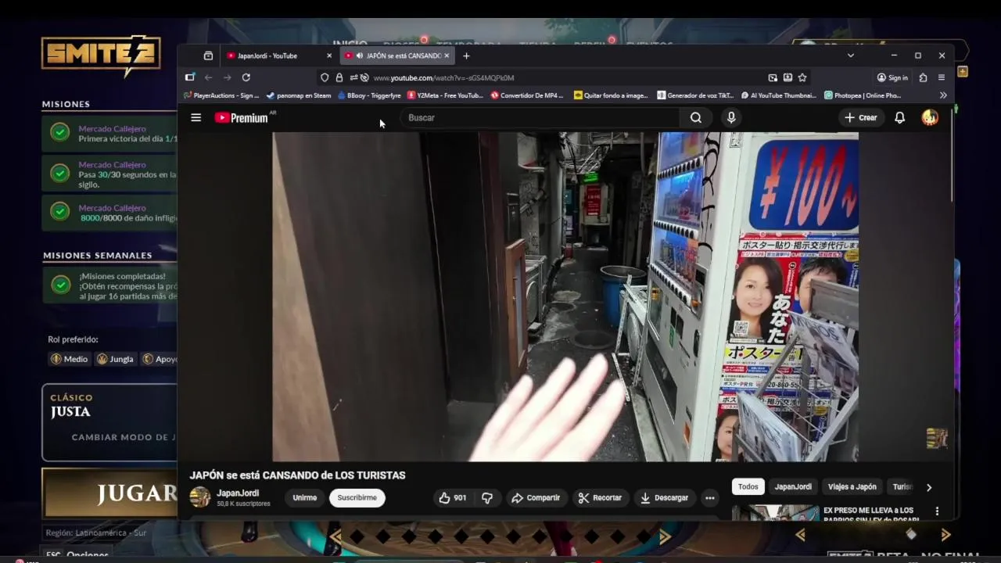Open more actions ellipsis under the video
1001x563 pixels.
pyautogui.click(x=709, y=497)
